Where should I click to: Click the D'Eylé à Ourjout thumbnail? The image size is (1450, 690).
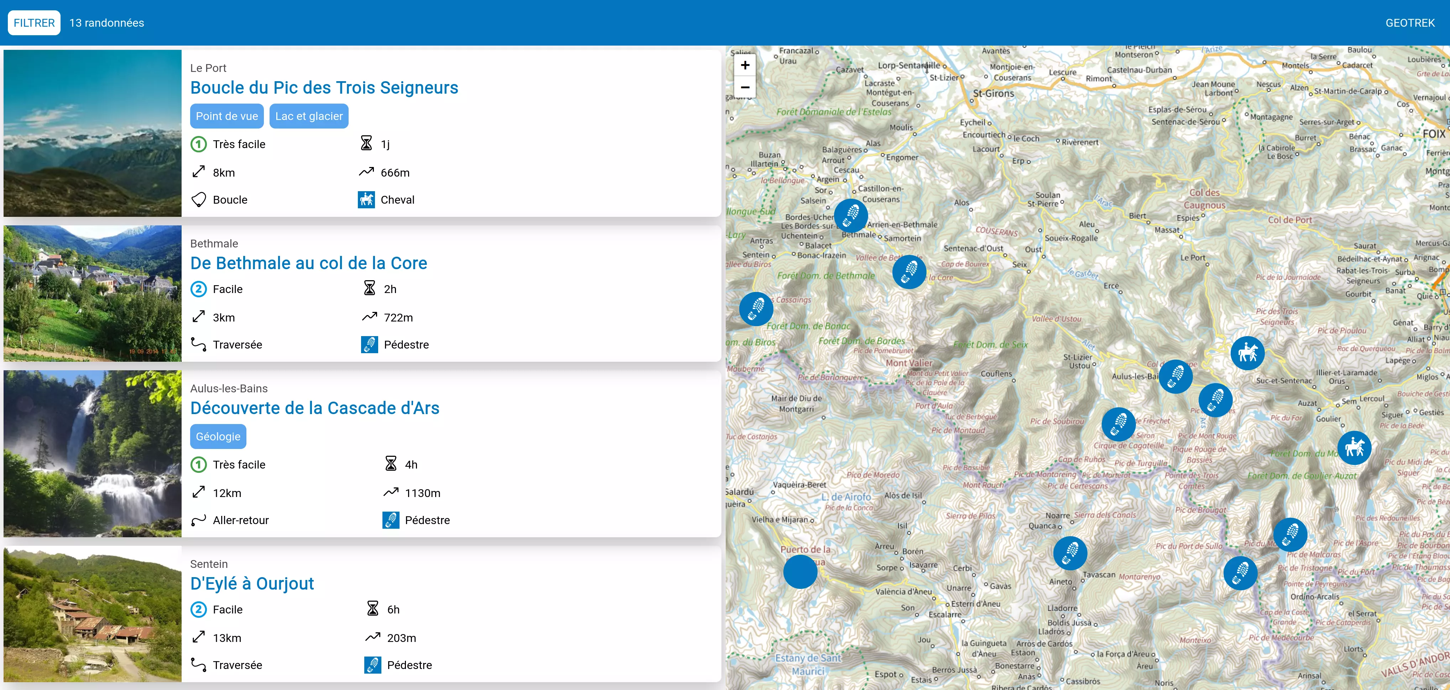pyautogui.click(x=92, y=614)
